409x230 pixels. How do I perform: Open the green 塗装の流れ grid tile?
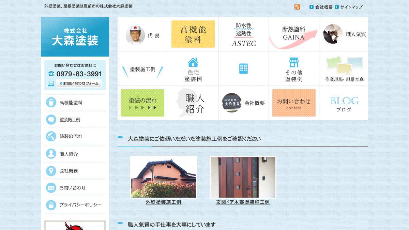click(x=142, y=103)
